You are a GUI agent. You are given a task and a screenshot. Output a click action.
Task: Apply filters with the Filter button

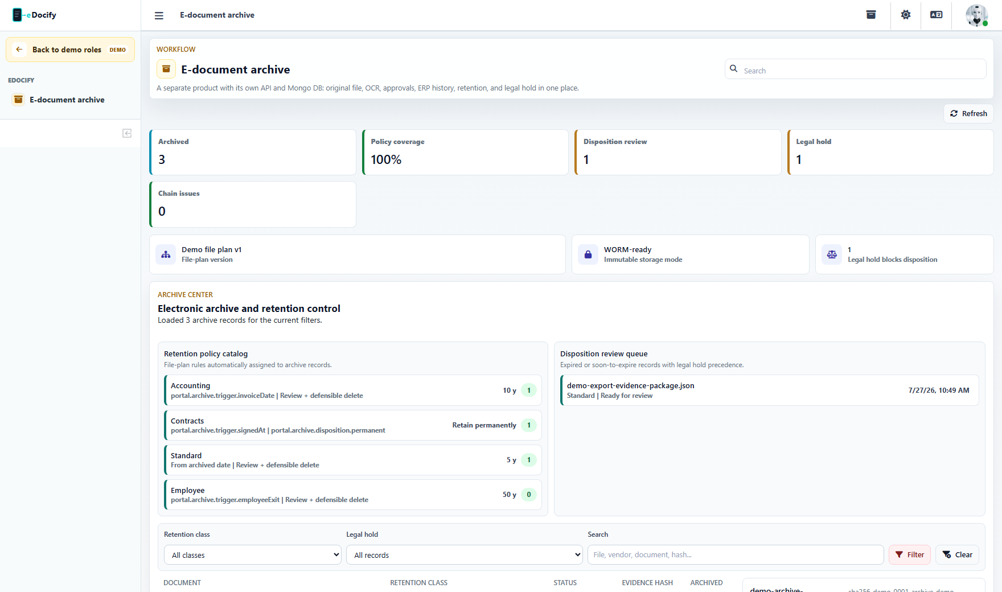pyautogui.click(x=910, y=555)
